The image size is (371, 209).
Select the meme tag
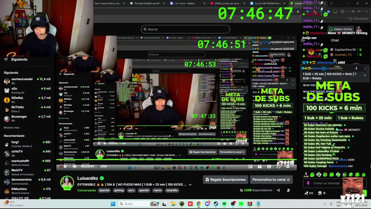(x=158, y=190)
